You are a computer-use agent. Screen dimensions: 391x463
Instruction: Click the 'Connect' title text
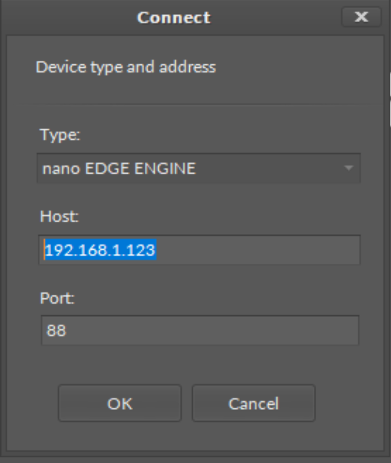tap(174, 17)
